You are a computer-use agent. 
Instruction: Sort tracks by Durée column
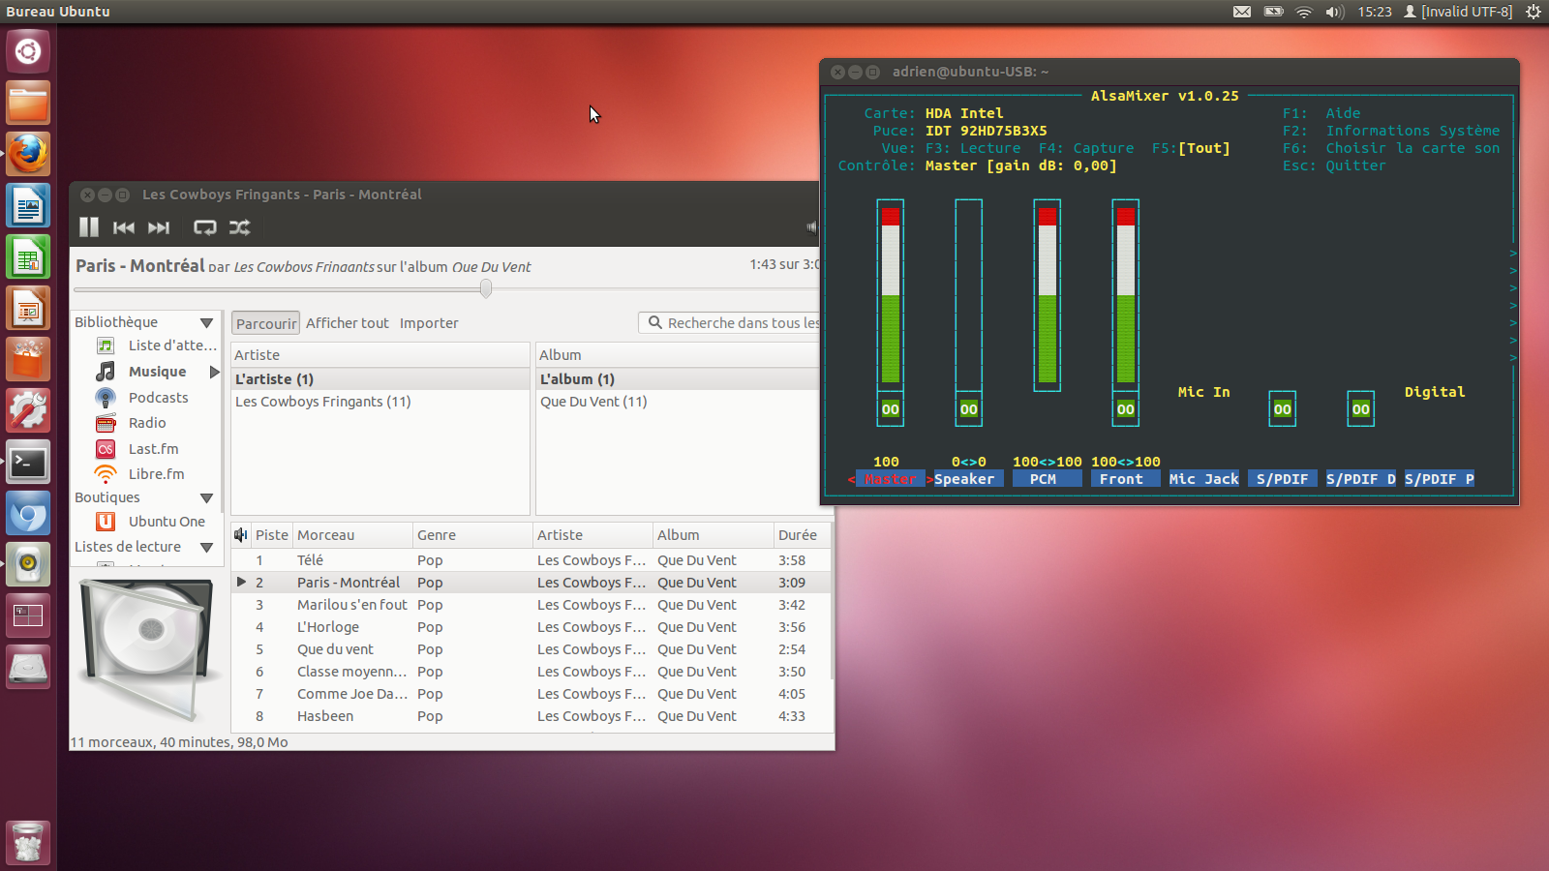pos(801,535)
